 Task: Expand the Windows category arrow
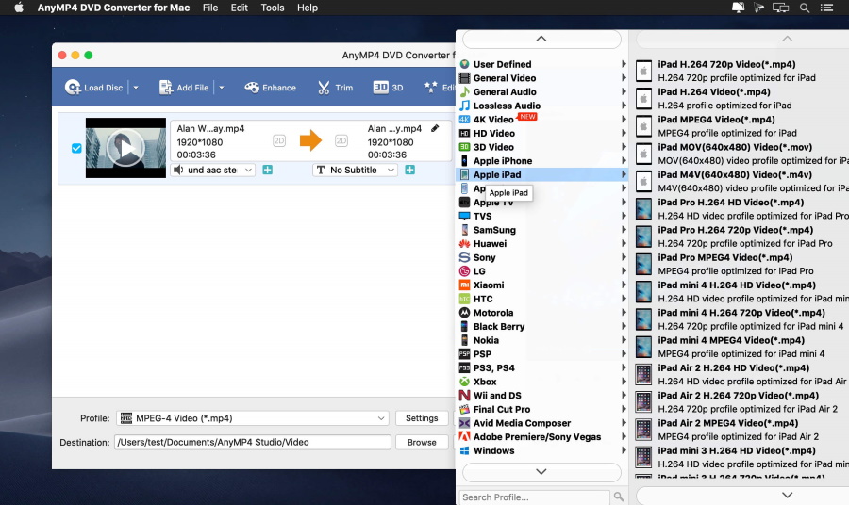[x=624, y=450]
